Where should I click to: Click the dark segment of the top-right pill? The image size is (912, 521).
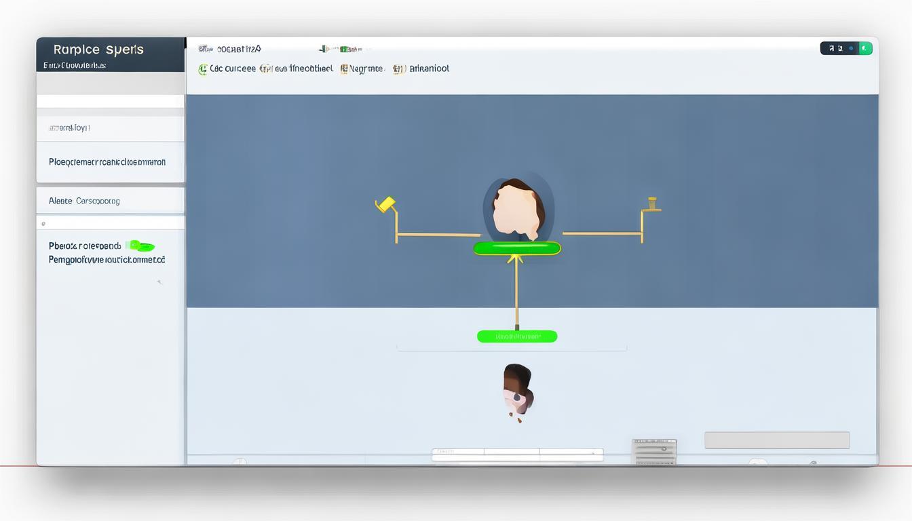pos(839,48)
